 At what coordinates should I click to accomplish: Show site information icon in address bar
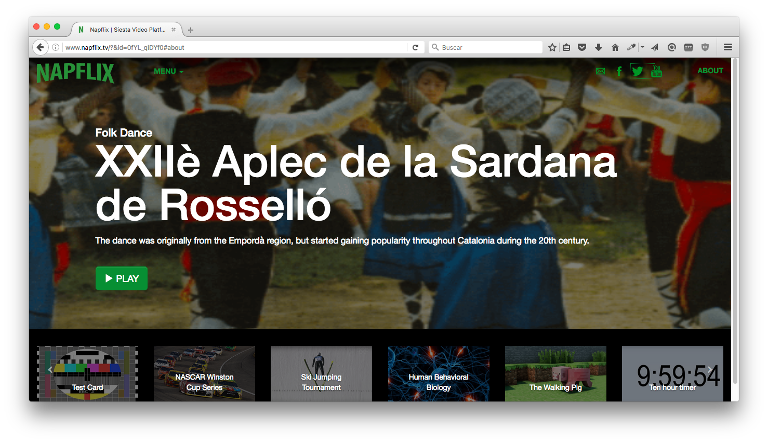click(56, 47)
